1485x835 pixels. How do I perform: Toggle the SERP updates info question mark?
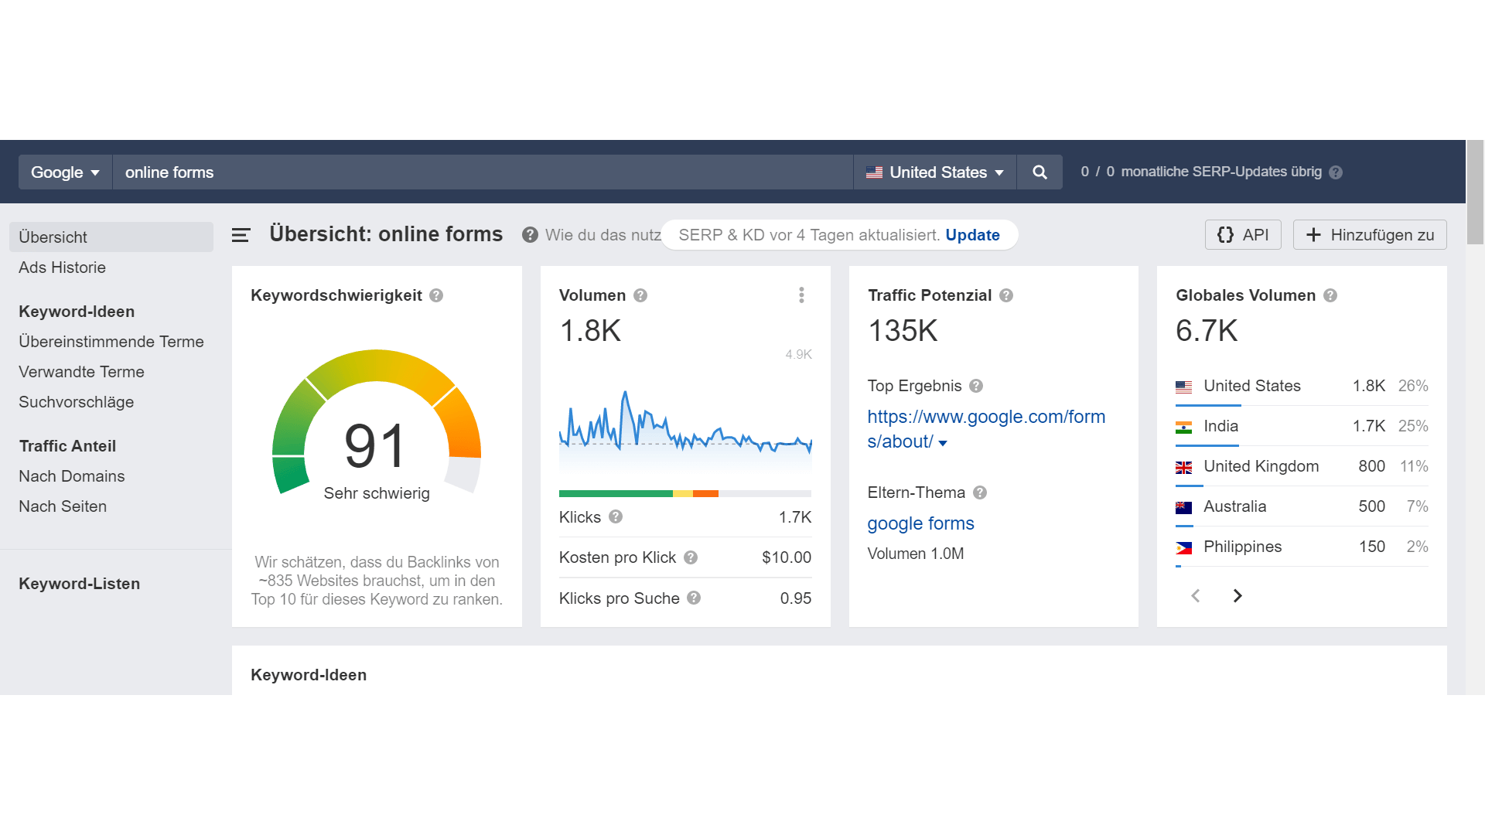[x=1338, y=172]
